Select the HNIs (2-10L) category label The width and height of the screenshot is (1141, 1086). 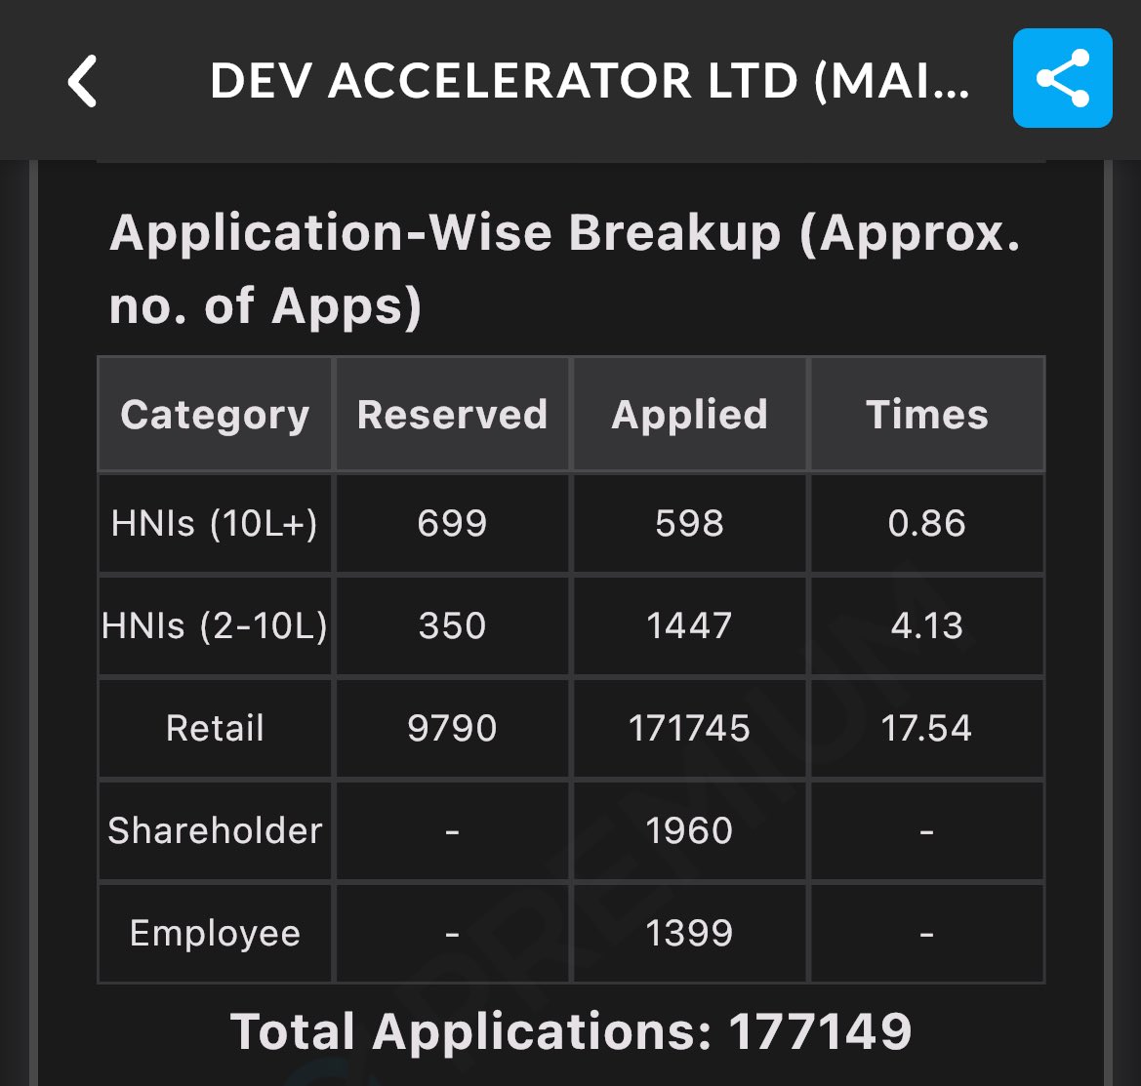(214, 625)
